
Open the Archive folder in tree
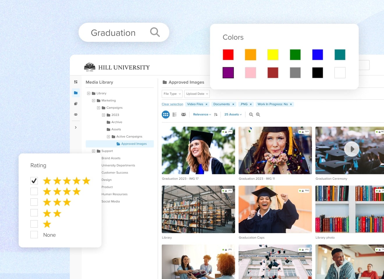click(117, 122)
